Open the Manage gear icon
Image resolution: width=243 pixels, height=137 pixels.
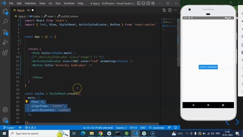coord(5,120)
